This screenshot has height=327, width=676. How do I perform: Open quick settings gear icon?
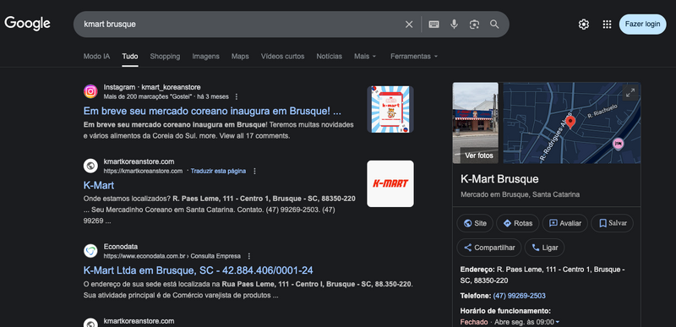point(583,25)
